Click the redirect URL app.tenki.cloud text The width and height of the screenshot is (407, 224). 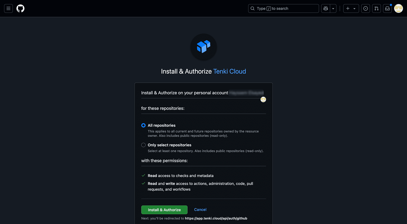pyautogui.click(x=216, y=218)
